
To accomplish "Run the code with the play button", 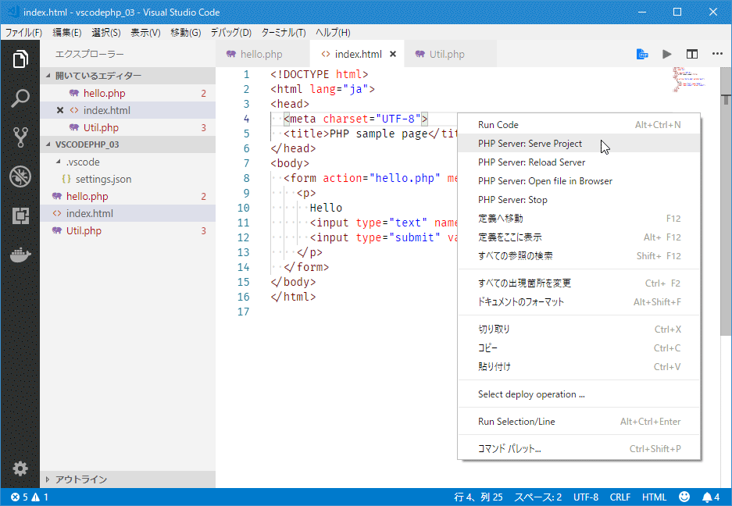I will coord(666,54).
